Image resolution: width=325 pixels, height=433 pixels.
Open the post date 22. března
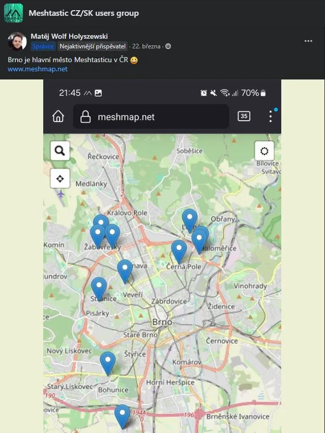[x=146, y=46]
